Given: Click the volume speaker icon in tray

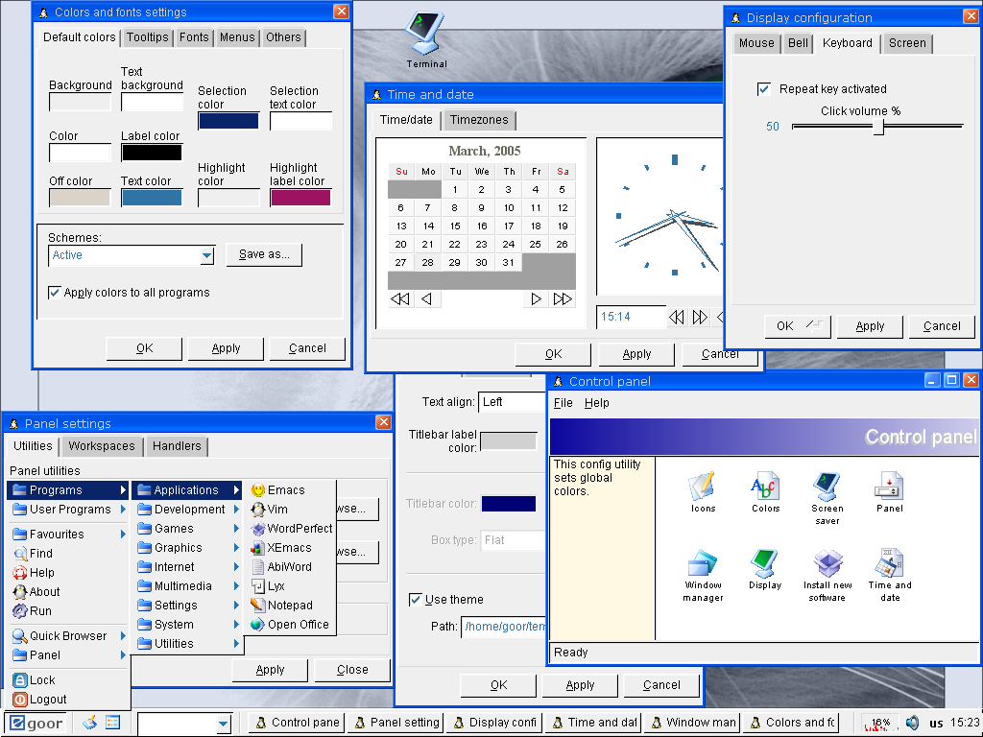Looking at the screenshot, I should point(913,723).
